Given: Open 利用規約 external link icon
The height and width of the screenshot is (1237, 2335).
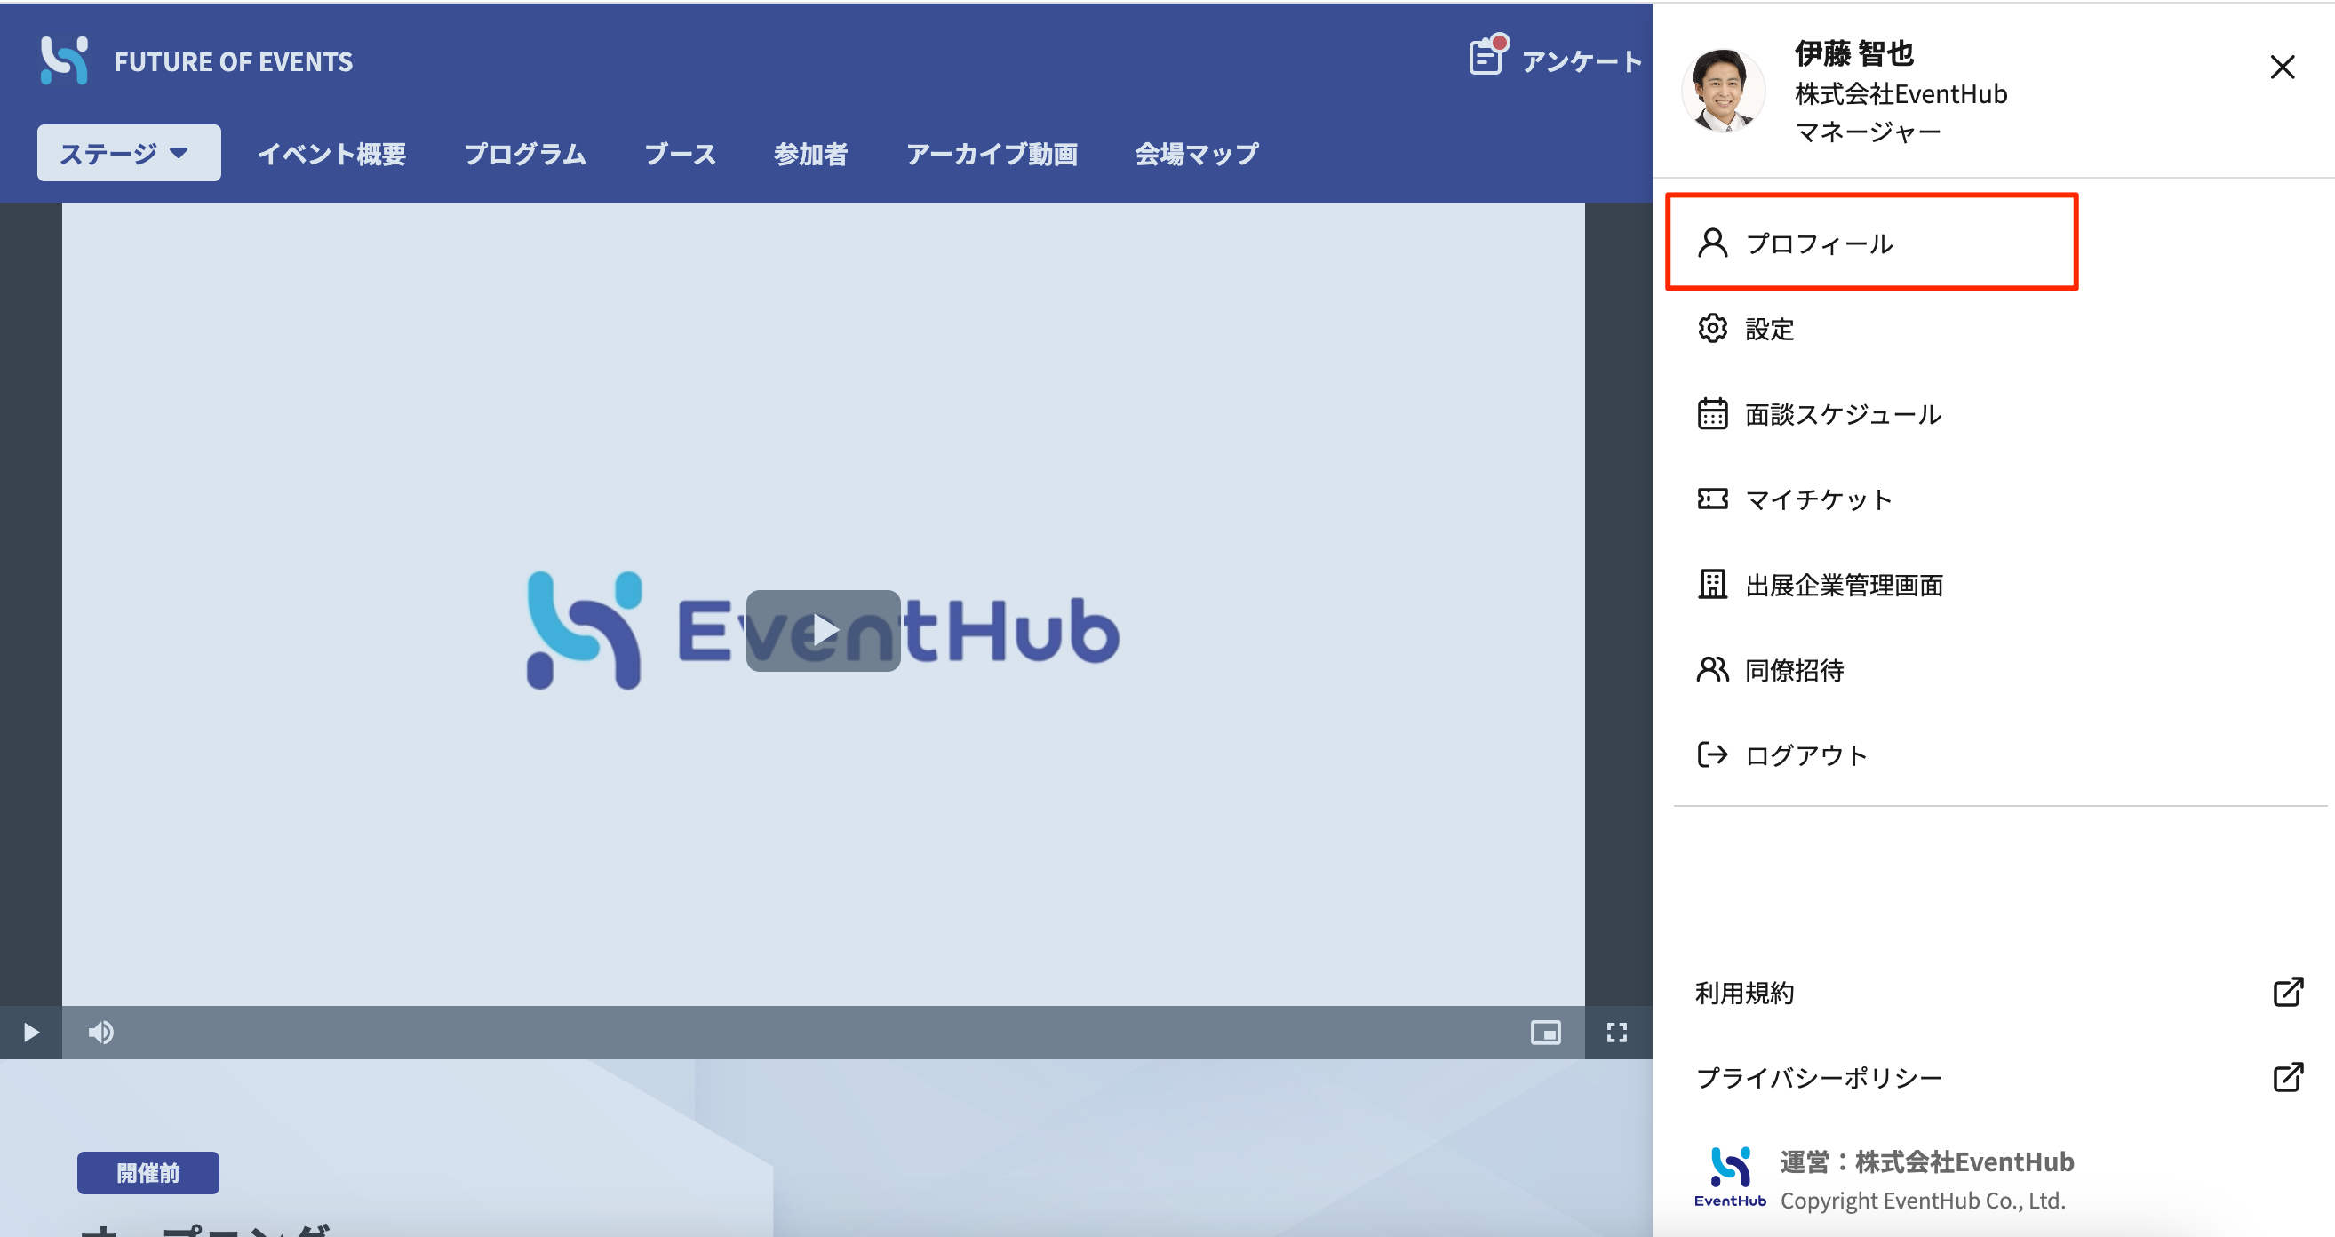Looking at the screenshot, I should pos(2287,992).
